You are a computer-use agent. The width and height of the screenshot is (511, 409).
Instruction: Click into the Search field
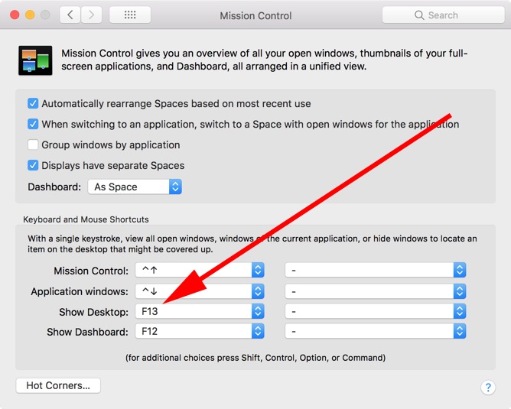[443, 15]
